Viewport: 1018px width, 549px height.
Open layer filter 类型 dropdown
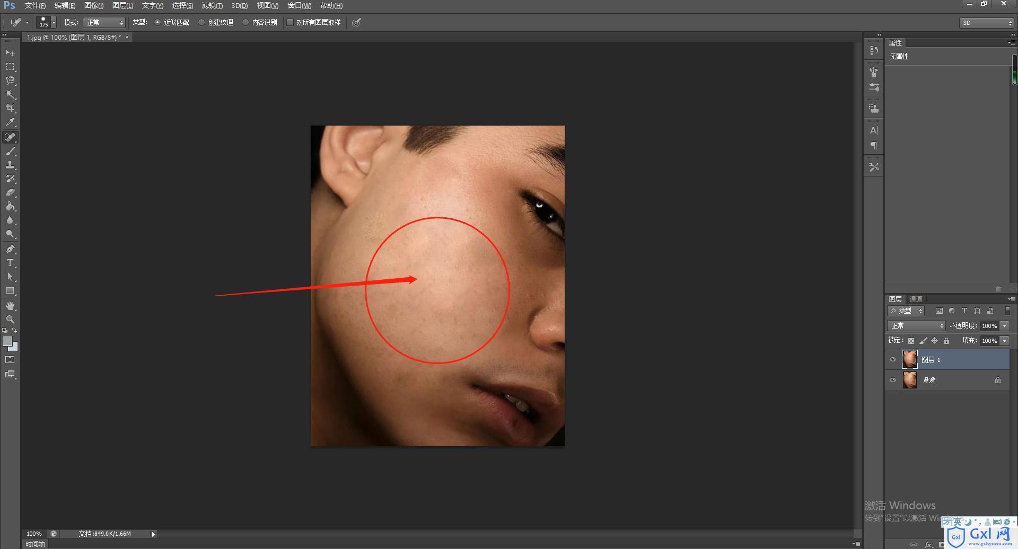pos(906,311)
